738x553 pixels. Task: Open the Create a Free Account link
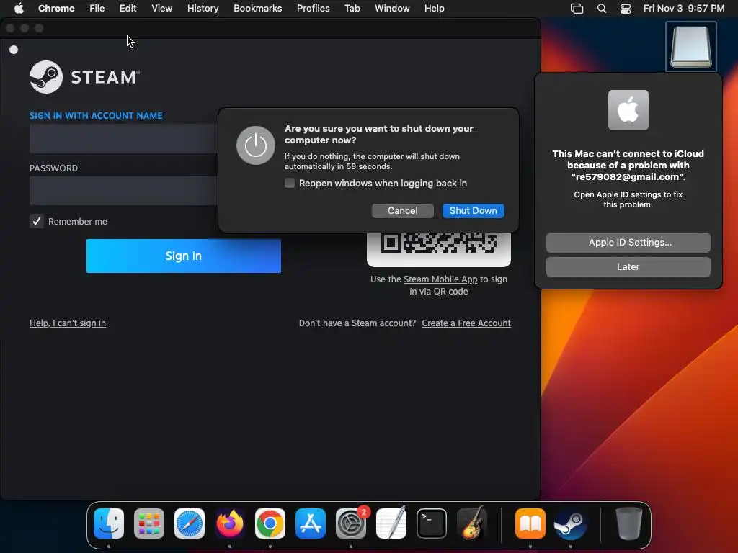[x=466, y=323]
